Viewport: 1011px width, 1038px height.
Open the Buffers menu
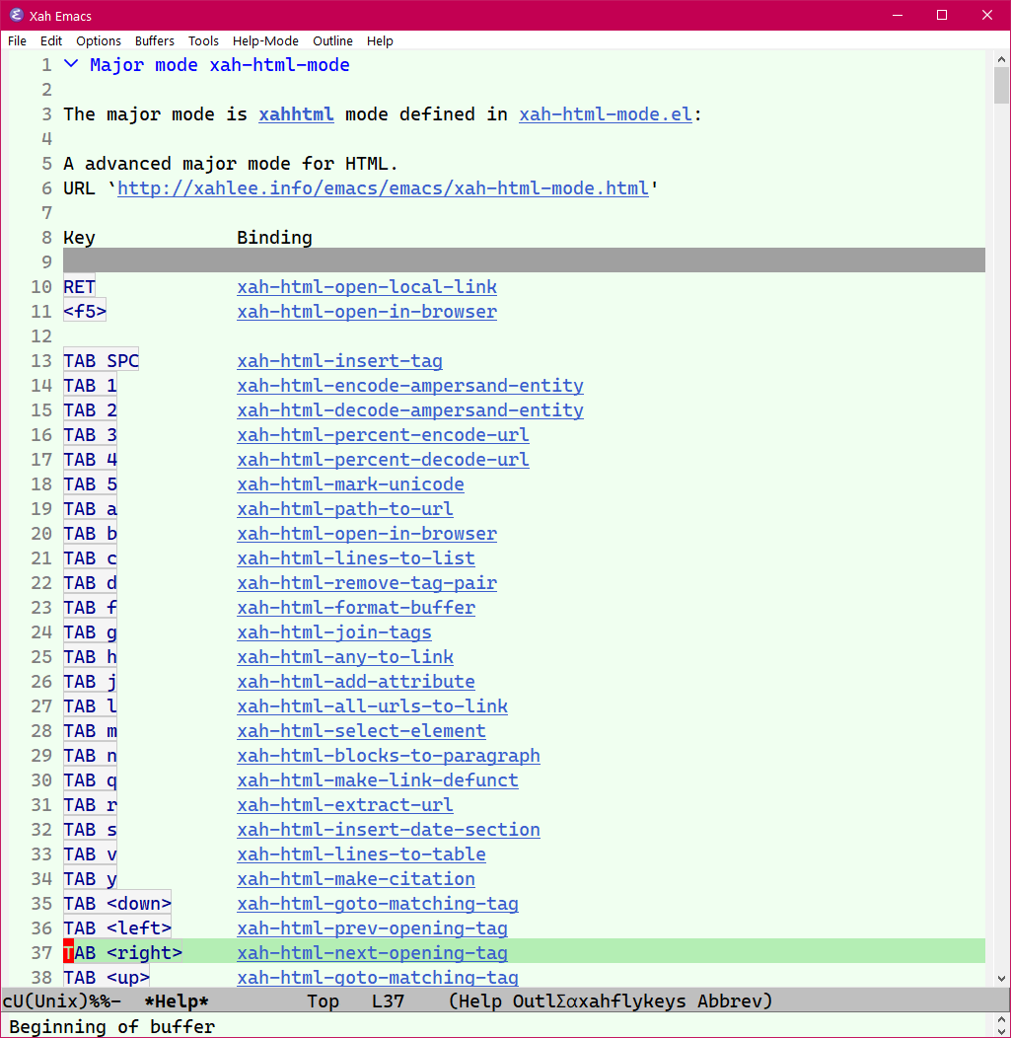point(154,41)
